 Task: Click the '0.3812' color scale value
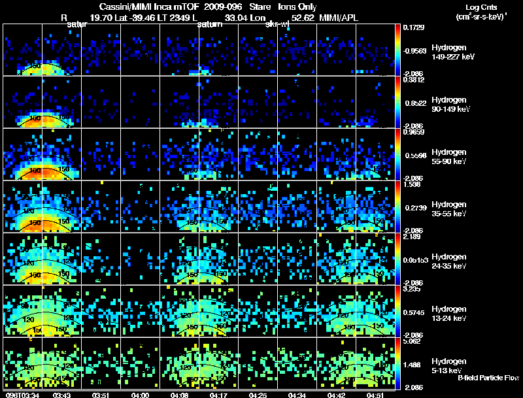pyautogui.click(x=414, y=80)
